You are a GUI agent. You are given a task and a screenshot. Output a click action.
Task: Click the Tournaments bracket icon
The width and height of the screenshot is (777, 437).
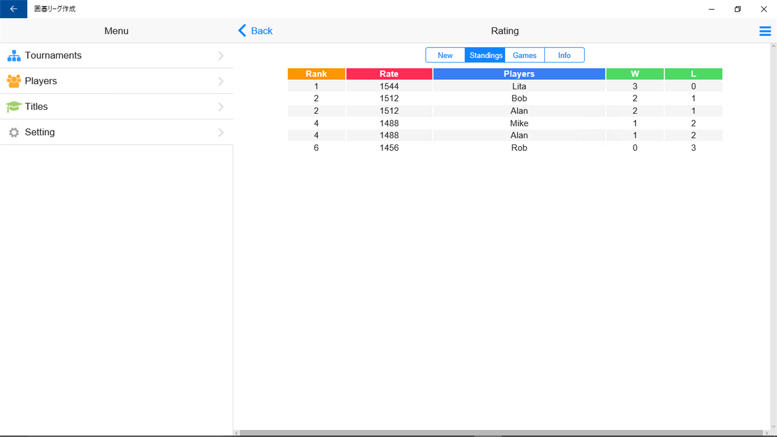coord(14,56)
